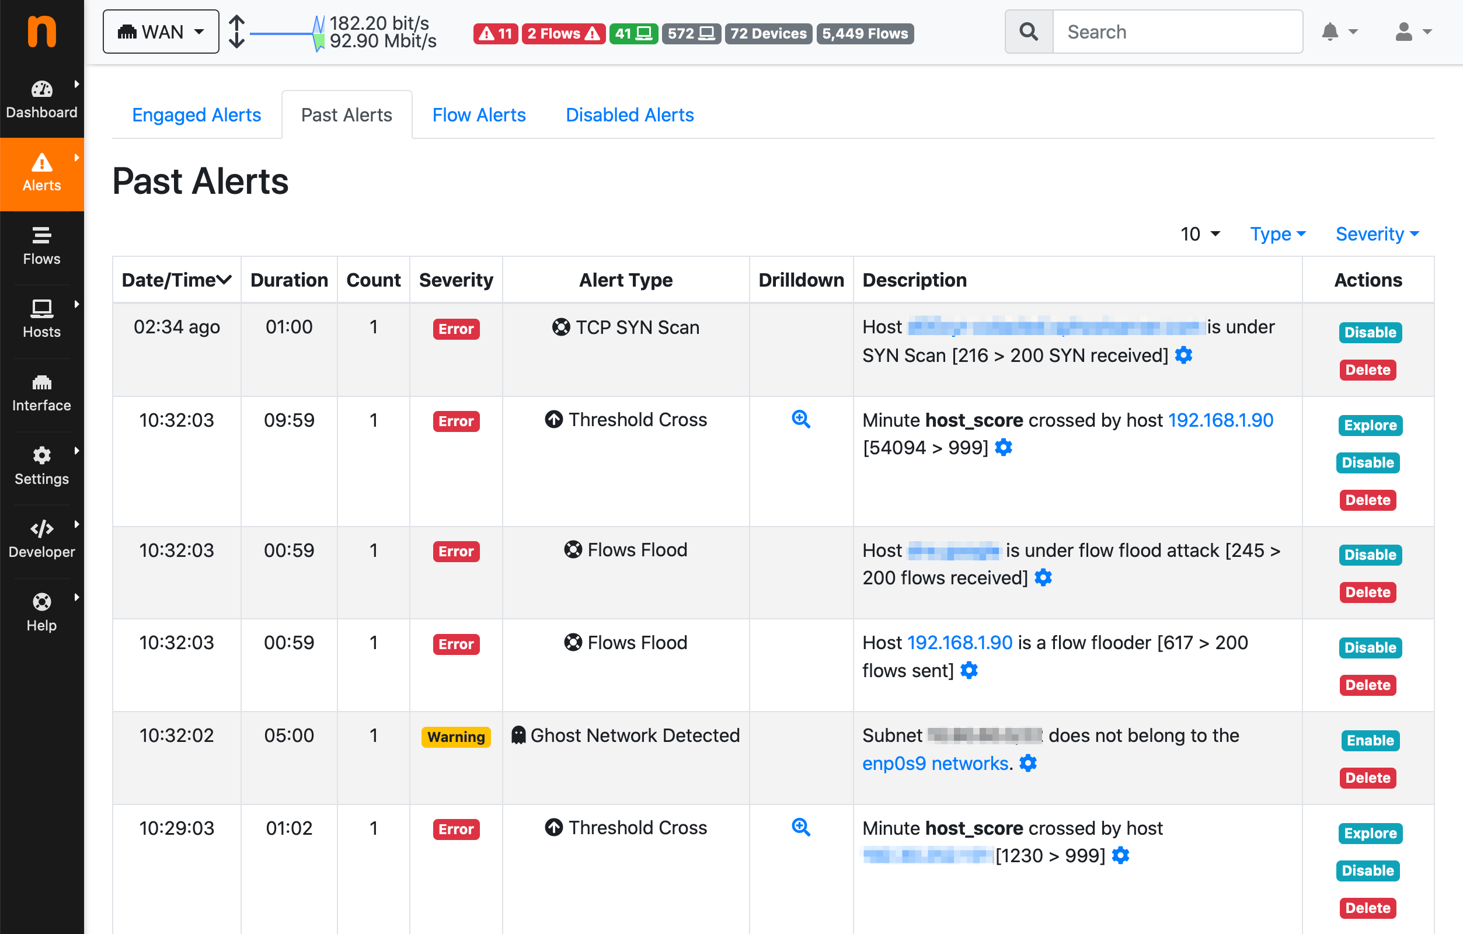Expand the Severity filter dropdown
The image size is (1463, 934).
tap(1377, 234)
